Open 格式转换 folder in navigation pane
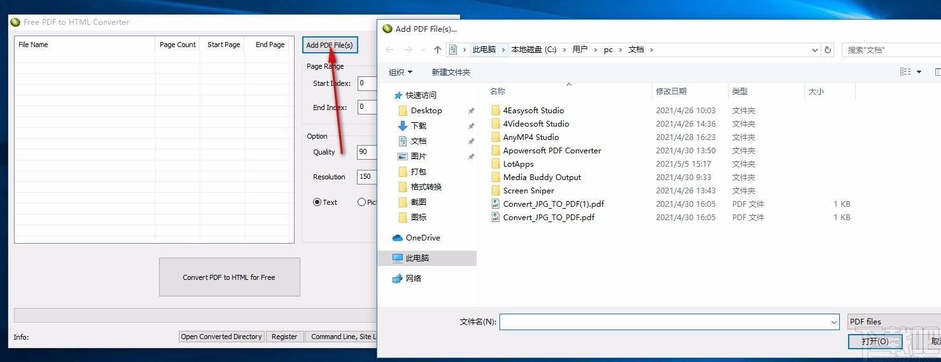941x362 pixels. (x=426, y=186)
